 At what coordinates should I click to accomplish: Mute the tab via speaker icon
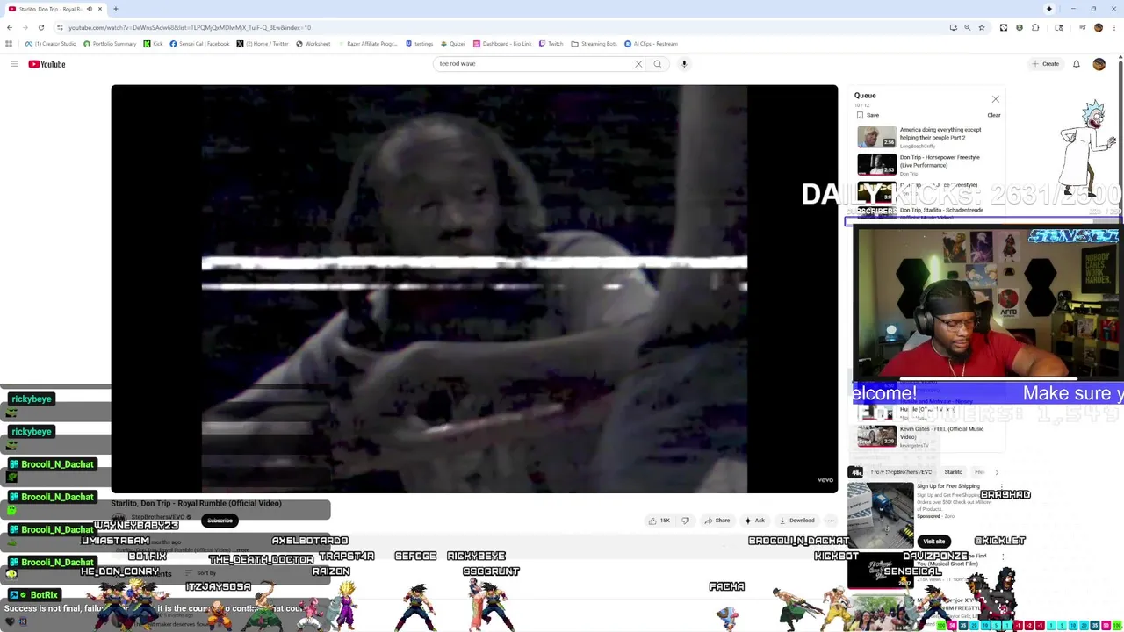click(x=89, y=9)
